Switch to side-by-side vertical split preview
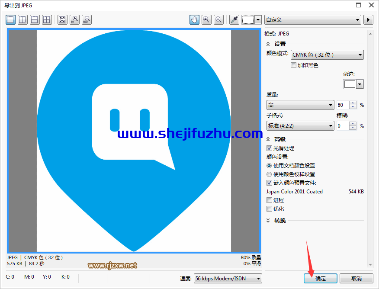Screen dimensions: 379x289 [22, 19]
